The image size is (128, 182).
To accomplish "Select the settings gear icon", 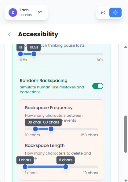I will (115, 12).
